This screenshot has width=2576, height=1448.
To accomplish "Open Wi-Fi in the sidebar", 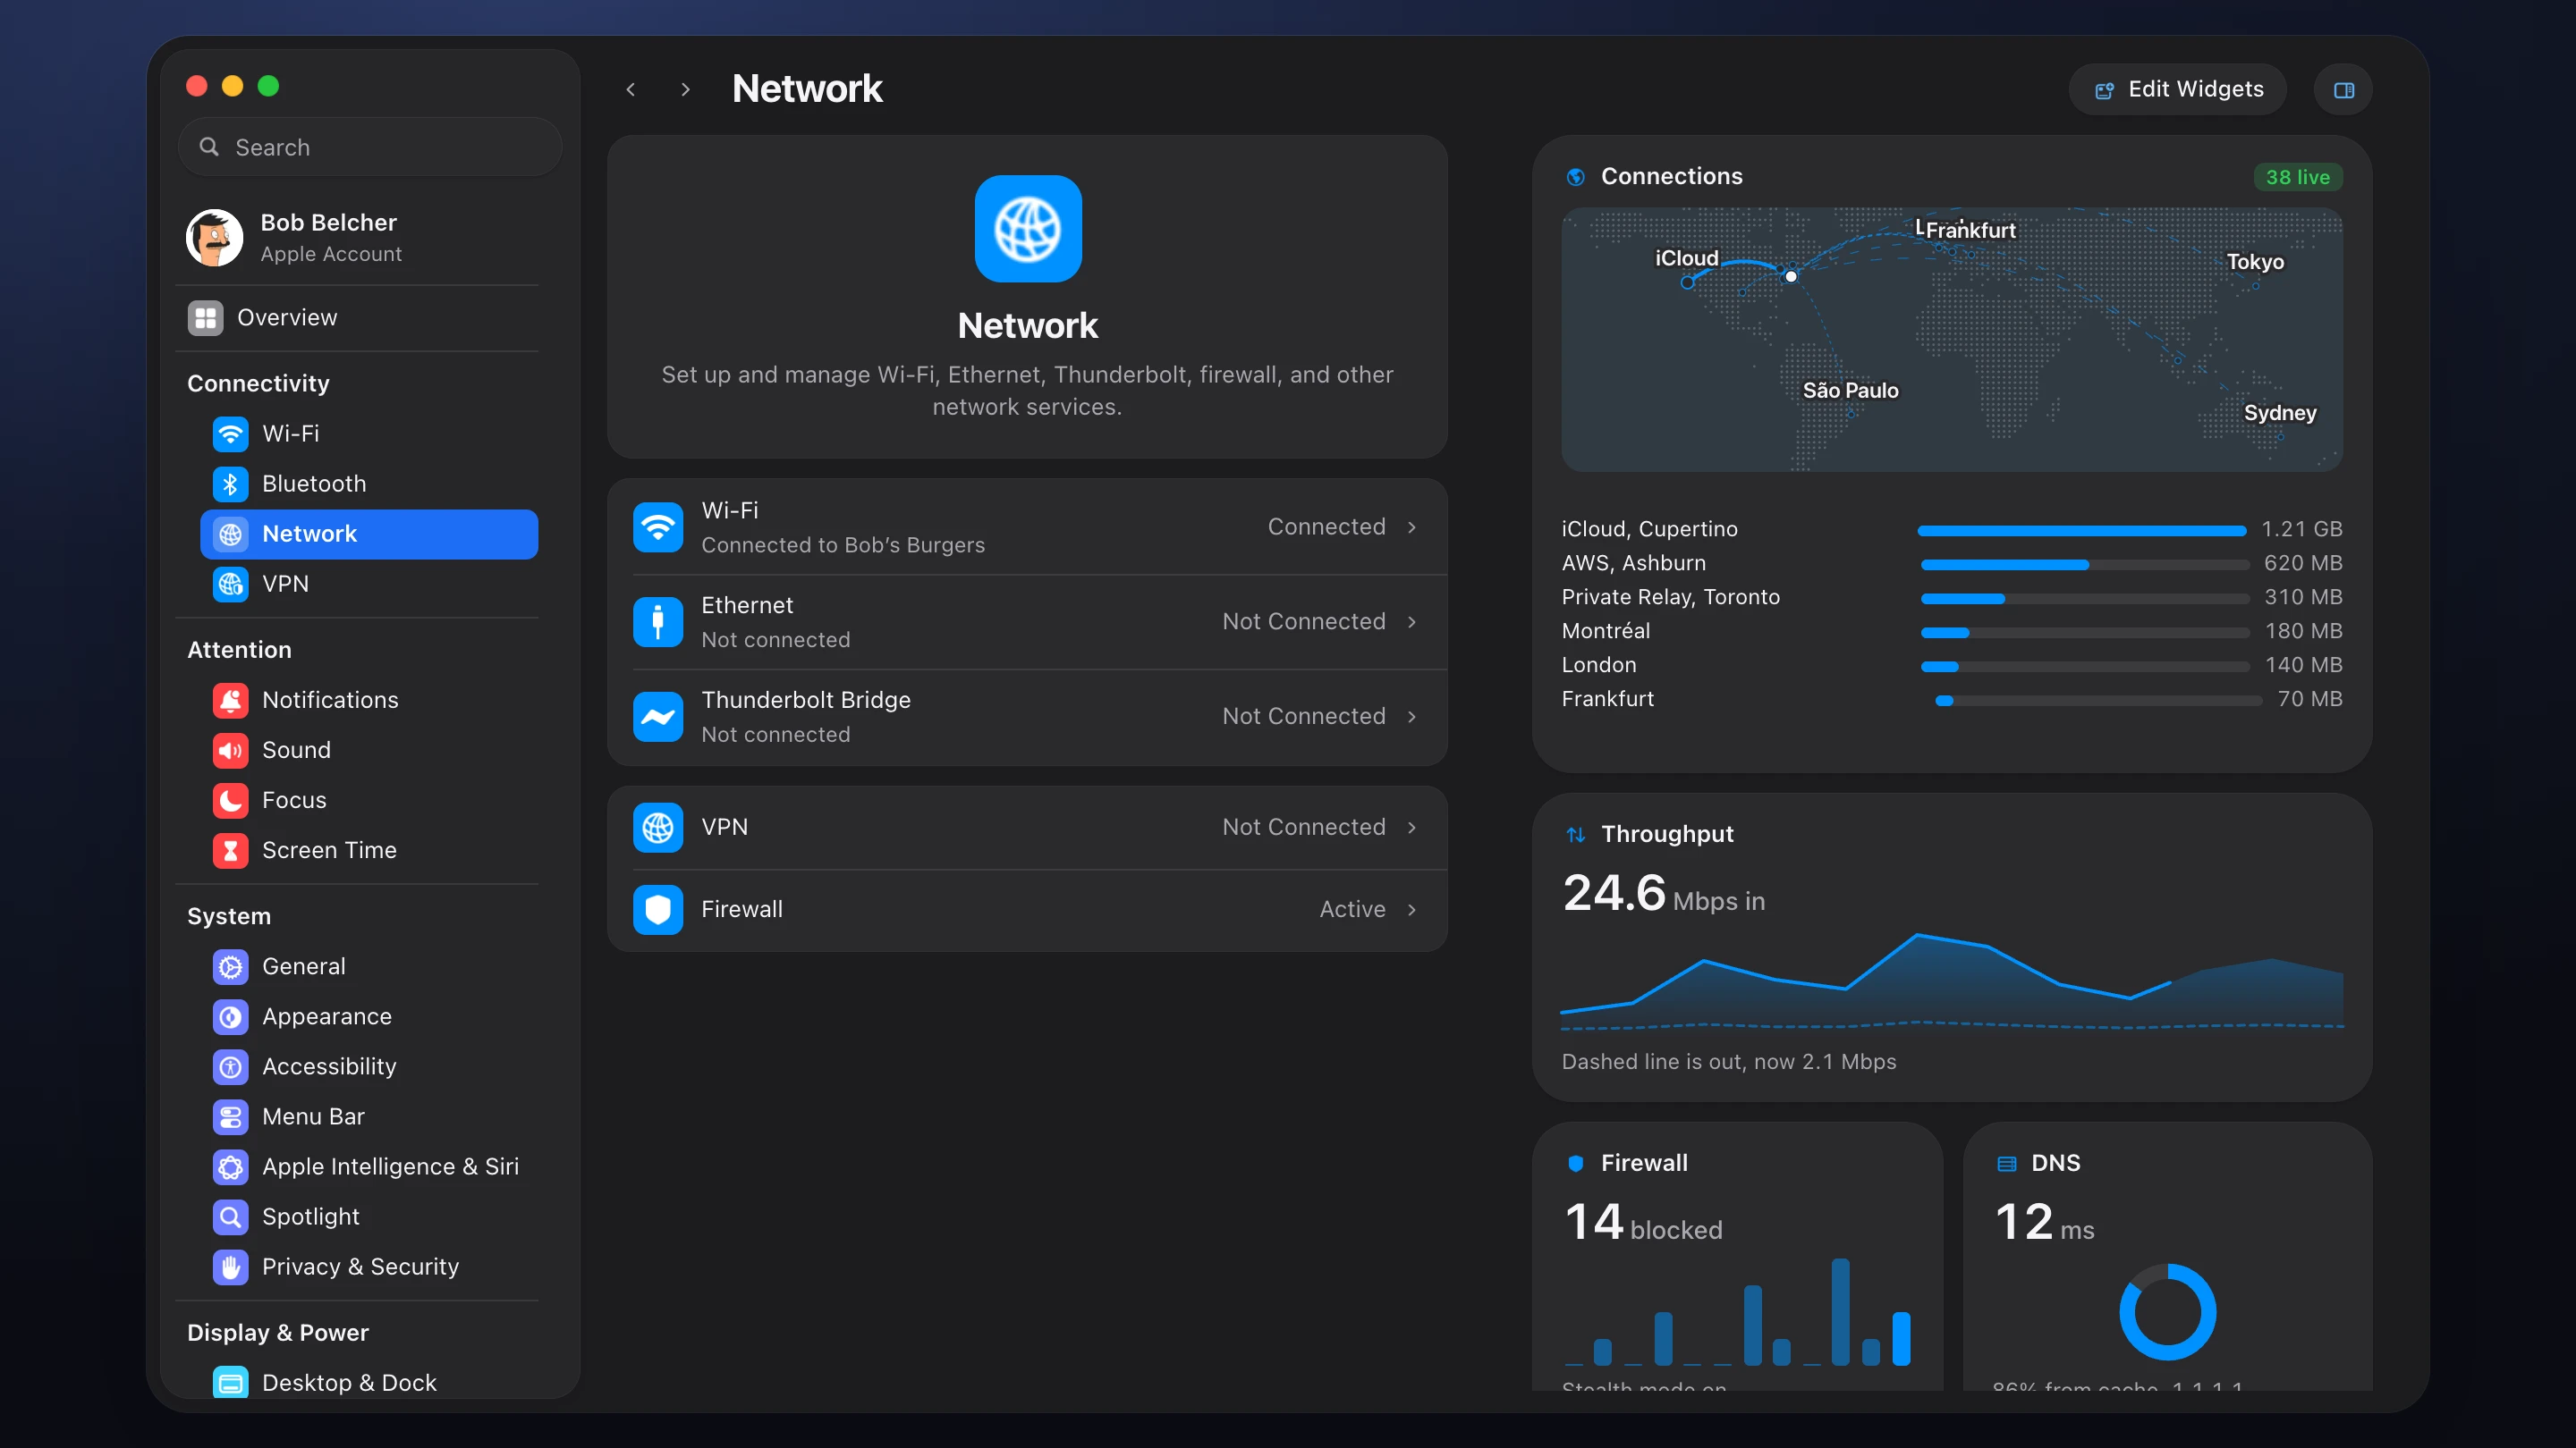I will (x=368, y=434).
